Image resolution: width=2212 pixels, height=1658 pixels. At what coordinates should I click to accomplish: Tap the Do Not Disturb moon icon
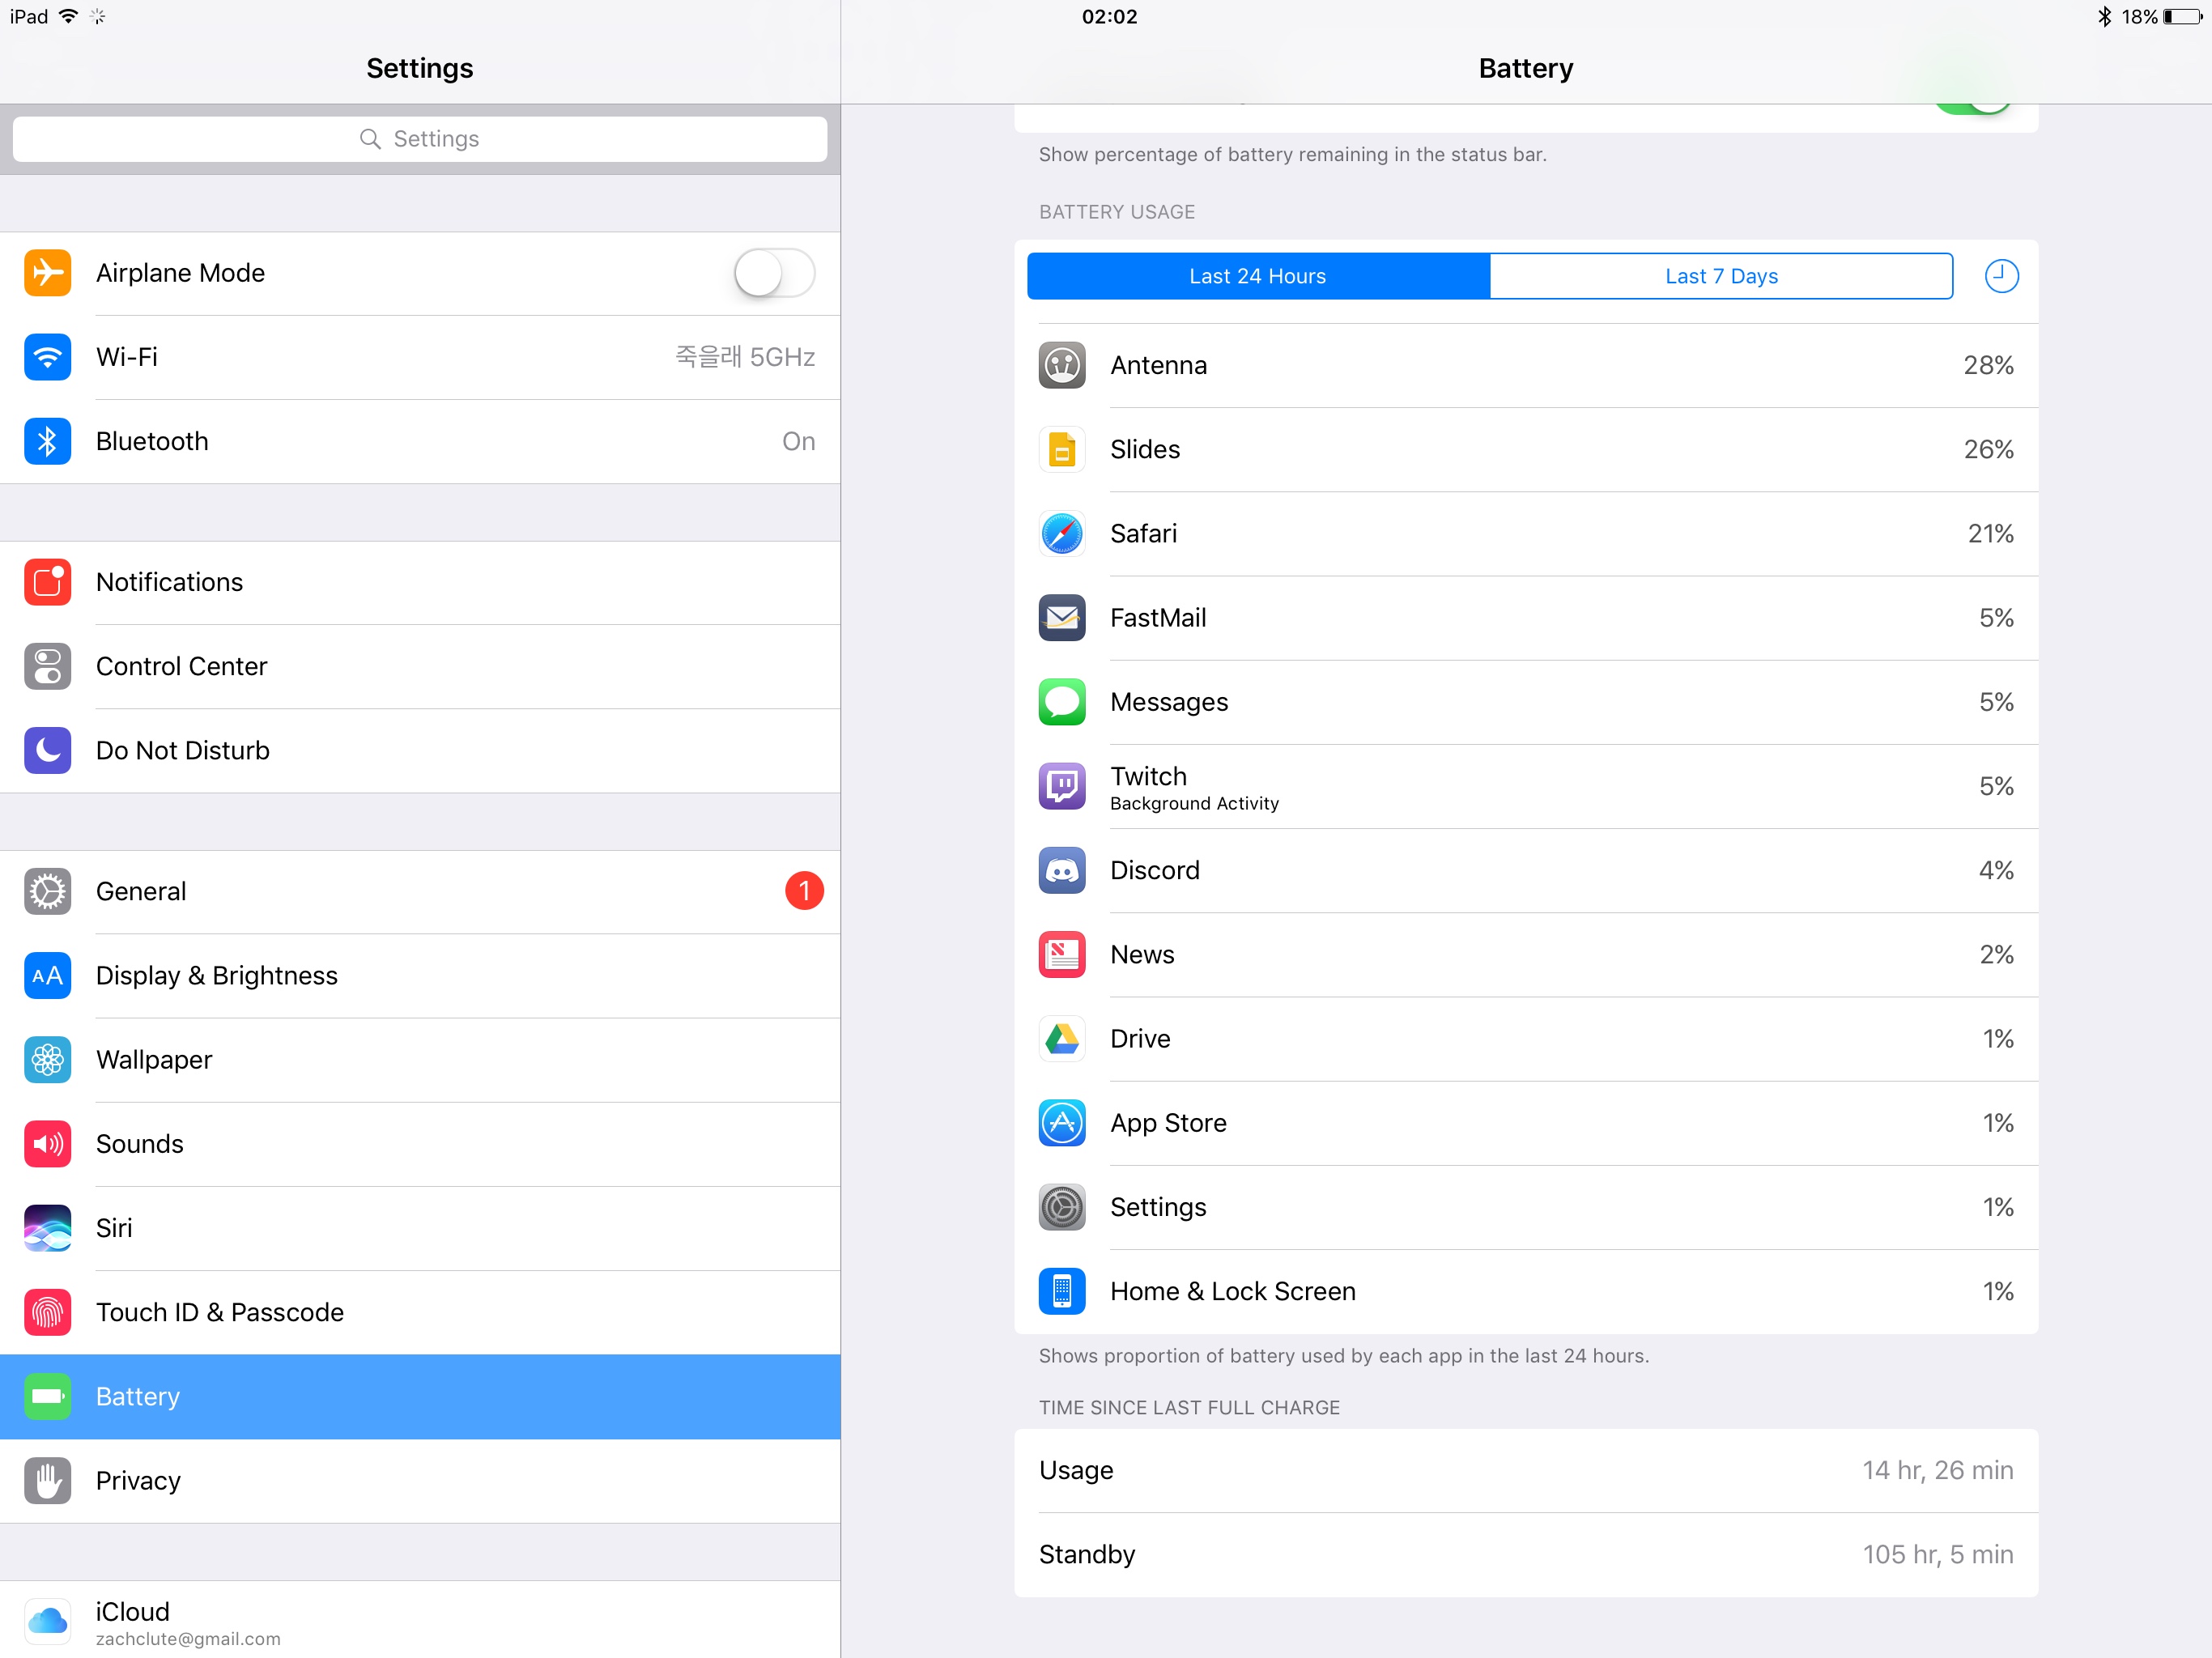click(47, 750)
